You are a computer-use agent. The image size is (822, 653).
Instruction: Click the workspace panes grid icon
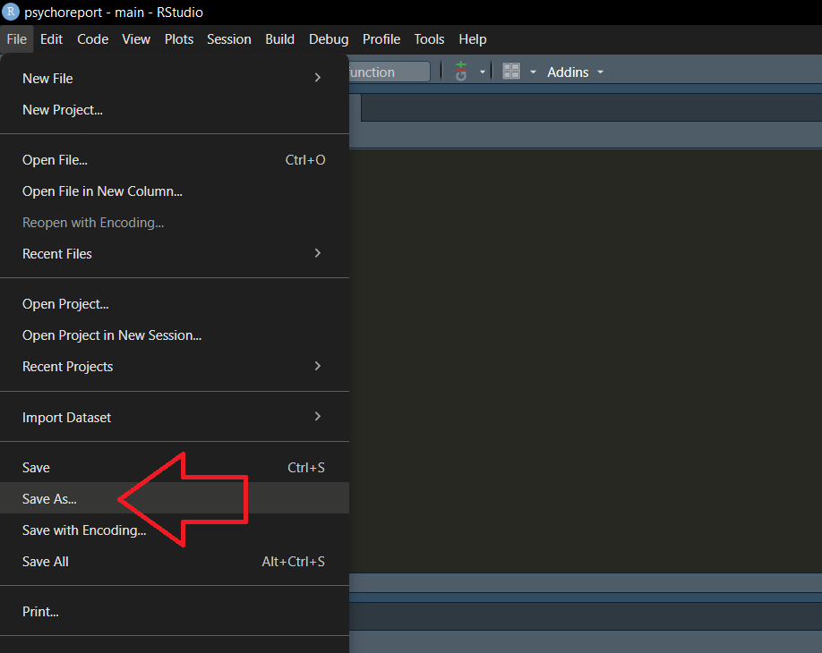point(511,72)
